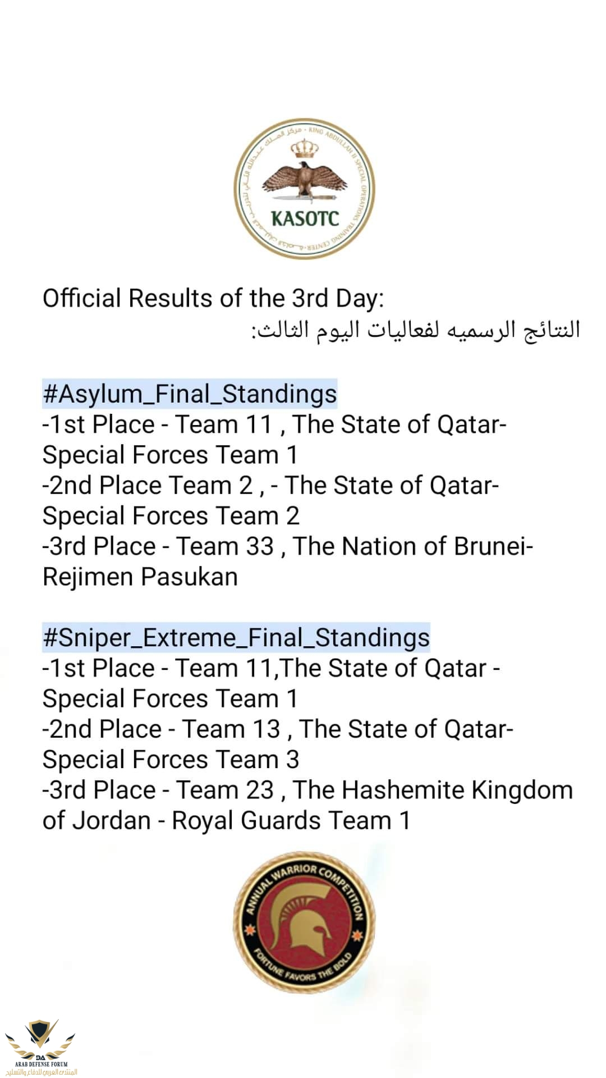Image resolution: width=606 pixels, height=1078 pixels.
Task: Click the crown atop the KASOTC eagle
Action: coord(304,148)
